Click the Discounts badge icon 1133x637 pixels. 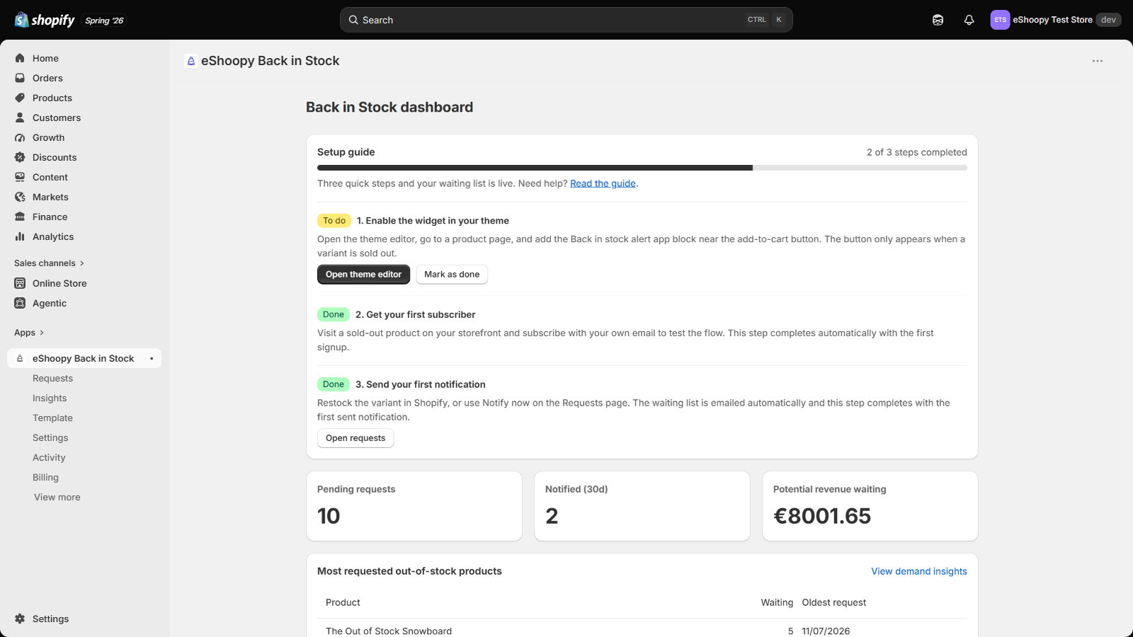click(x=20, y=157)
